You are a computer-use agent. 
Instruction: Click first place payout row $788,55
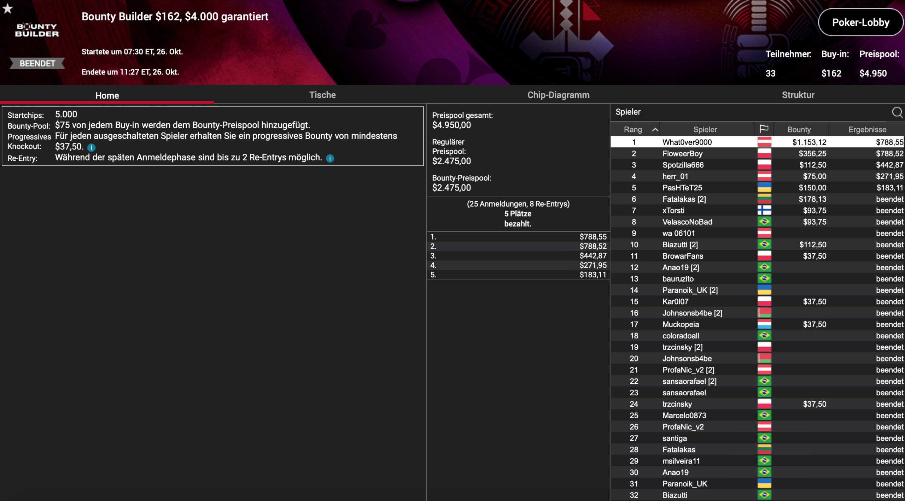pos(518,237)
